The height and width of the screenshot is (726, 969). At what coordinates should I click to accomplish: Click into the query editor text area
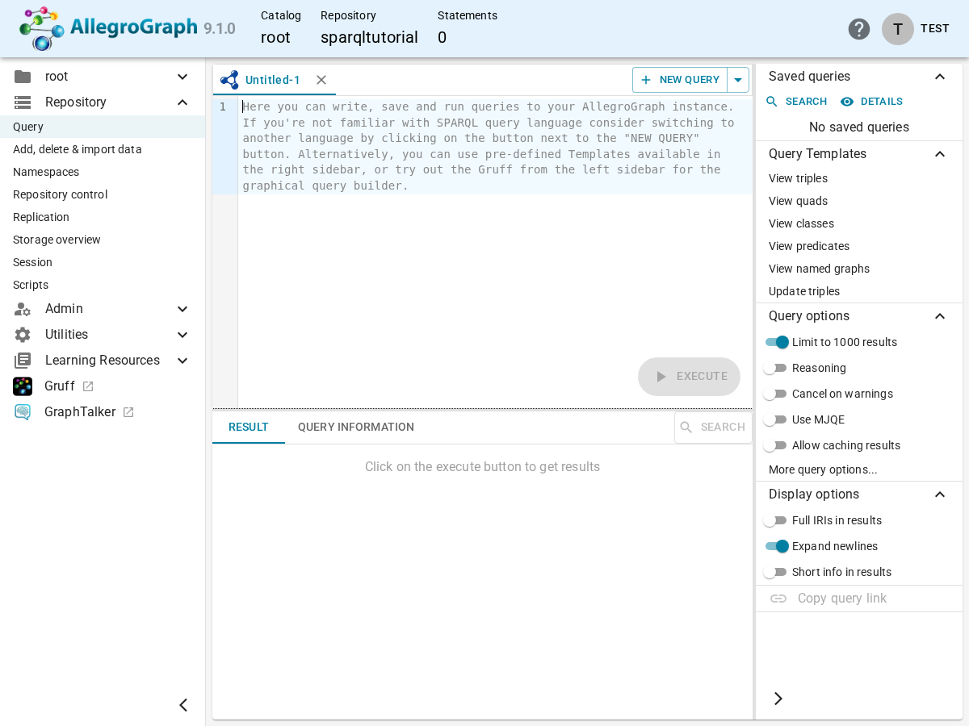[495, 252]
